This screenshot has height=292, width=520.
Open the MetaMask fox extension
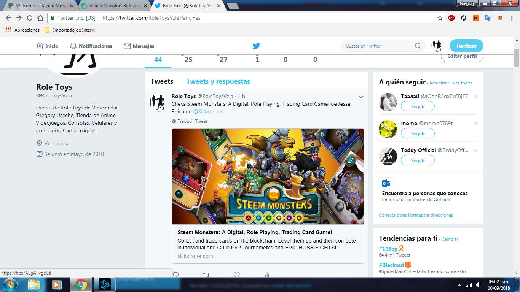(x=500, y=18)
